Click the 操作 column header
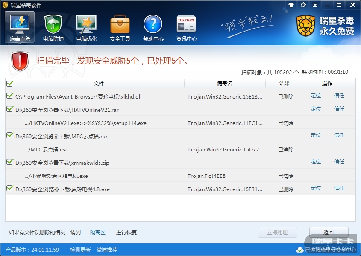 coord(327,84)
